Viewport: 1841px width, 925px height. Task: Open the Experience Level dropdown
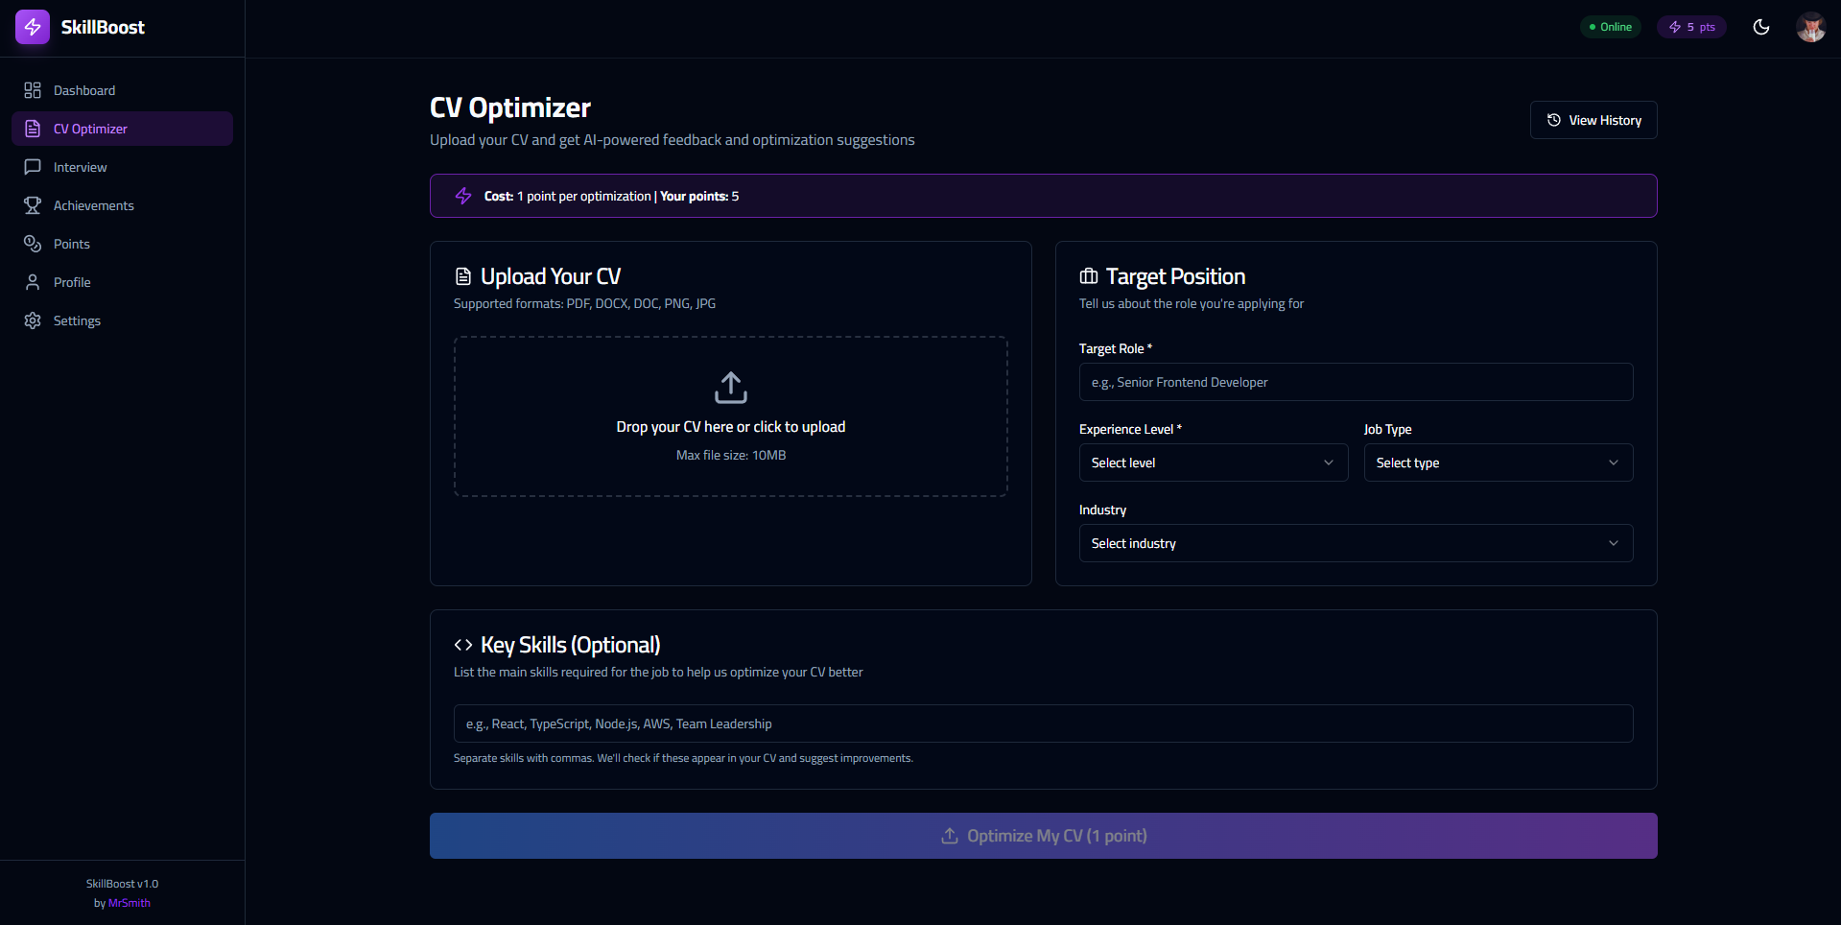(x=1212, y=462)
